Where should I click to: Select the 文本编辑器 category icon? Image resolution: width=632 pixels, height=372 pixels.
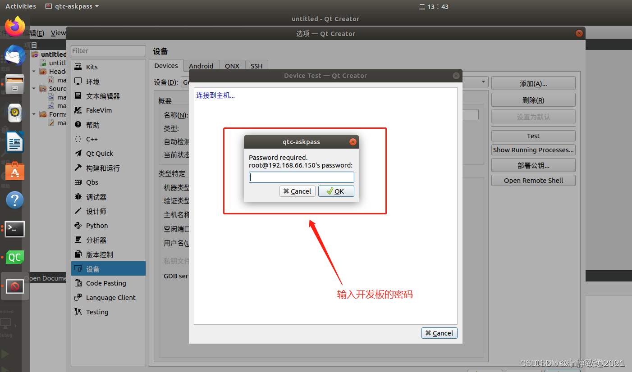pos(78,96)
